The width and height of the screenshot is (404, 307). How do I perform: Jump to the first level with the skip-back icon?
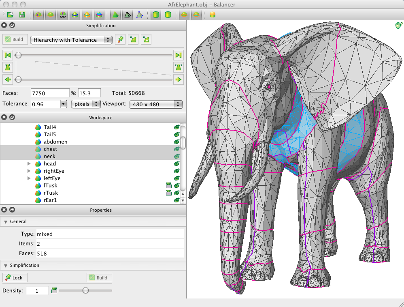click(x=8, y=55)
